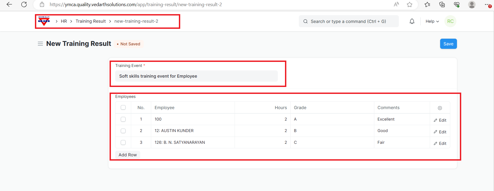Add page to browser favorites star

click(x=409, y=5)
